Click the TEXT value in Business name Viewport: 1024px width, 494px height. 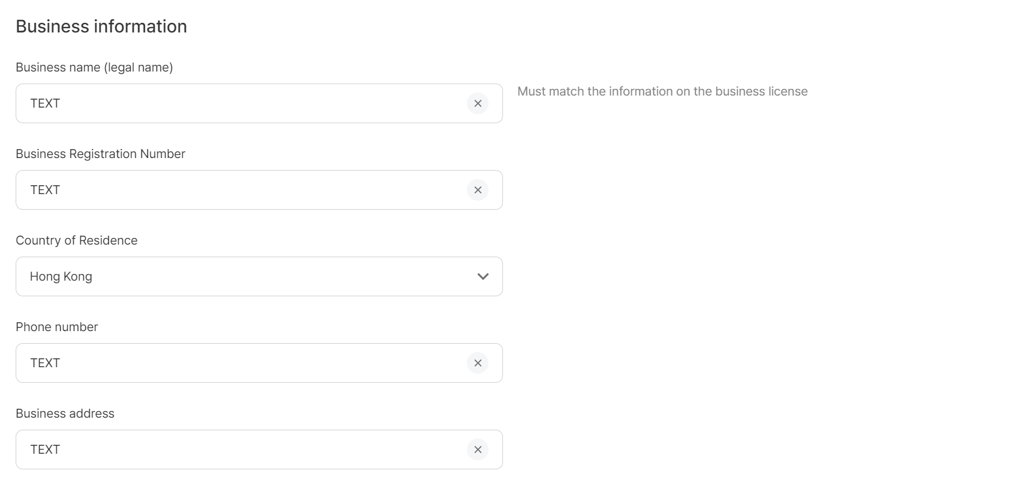pyautogui.click(x=45, y=103)
